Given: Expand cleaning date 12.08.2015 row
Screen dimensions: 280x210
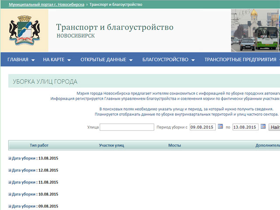Looking at the screenshot, I should click(x=10, y=170).
